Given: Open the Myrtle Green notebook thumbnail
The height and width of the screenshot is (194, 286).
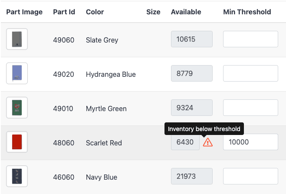Looking at the screenshot, I should click(x=17, y=108).
